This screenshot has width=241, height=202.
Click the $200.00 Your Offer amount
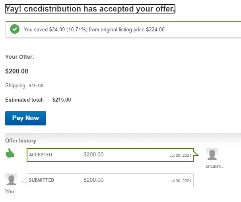(x=17, y=71)
